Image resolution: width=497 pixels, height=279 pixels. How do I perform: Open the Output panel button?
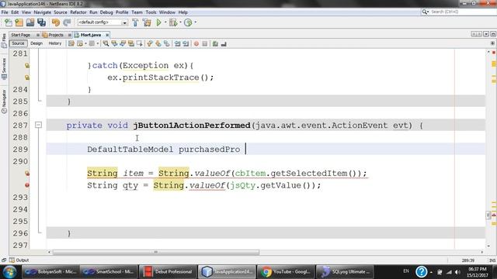click(19, 260)
